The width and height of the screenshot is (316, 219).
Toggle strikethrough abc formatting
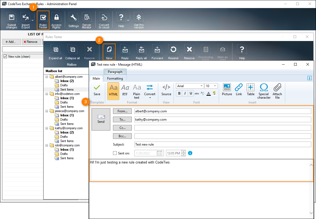coord(197,93)
